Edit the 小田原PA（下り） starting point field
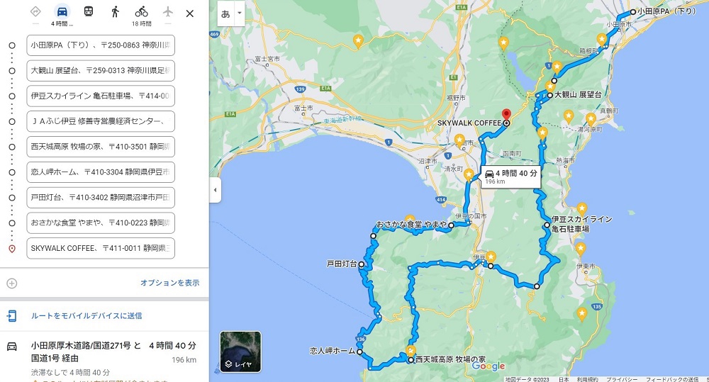The height and width of the screenshot is (382, 709). pyautogui.click(x=101, y=45)
